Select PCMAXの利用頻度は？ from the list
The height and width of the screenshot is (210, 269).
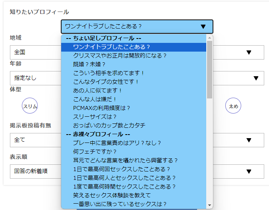102,108
